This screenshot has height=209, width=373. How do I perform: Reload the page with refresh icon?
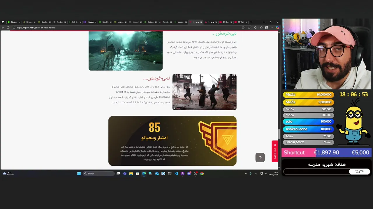(x=8, y=28)
